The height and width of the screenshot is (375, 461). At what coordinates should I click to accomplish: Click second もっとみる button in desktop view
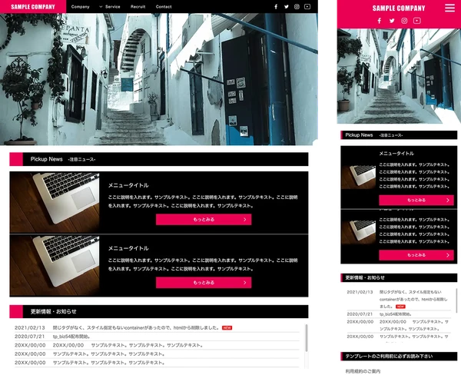(x=204, y=282)
